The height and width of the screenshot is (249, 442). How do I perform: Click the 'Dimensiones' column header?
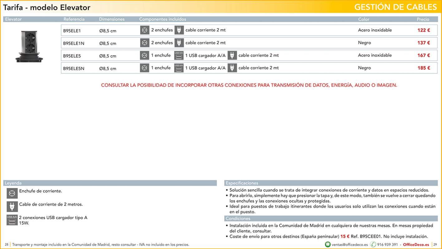(x=112, y=19)
